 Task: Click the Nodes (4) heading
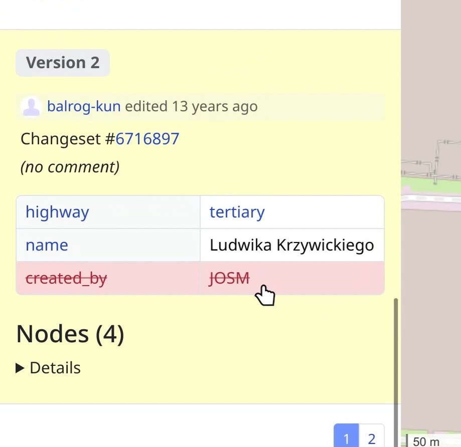[x=70, y=334]
